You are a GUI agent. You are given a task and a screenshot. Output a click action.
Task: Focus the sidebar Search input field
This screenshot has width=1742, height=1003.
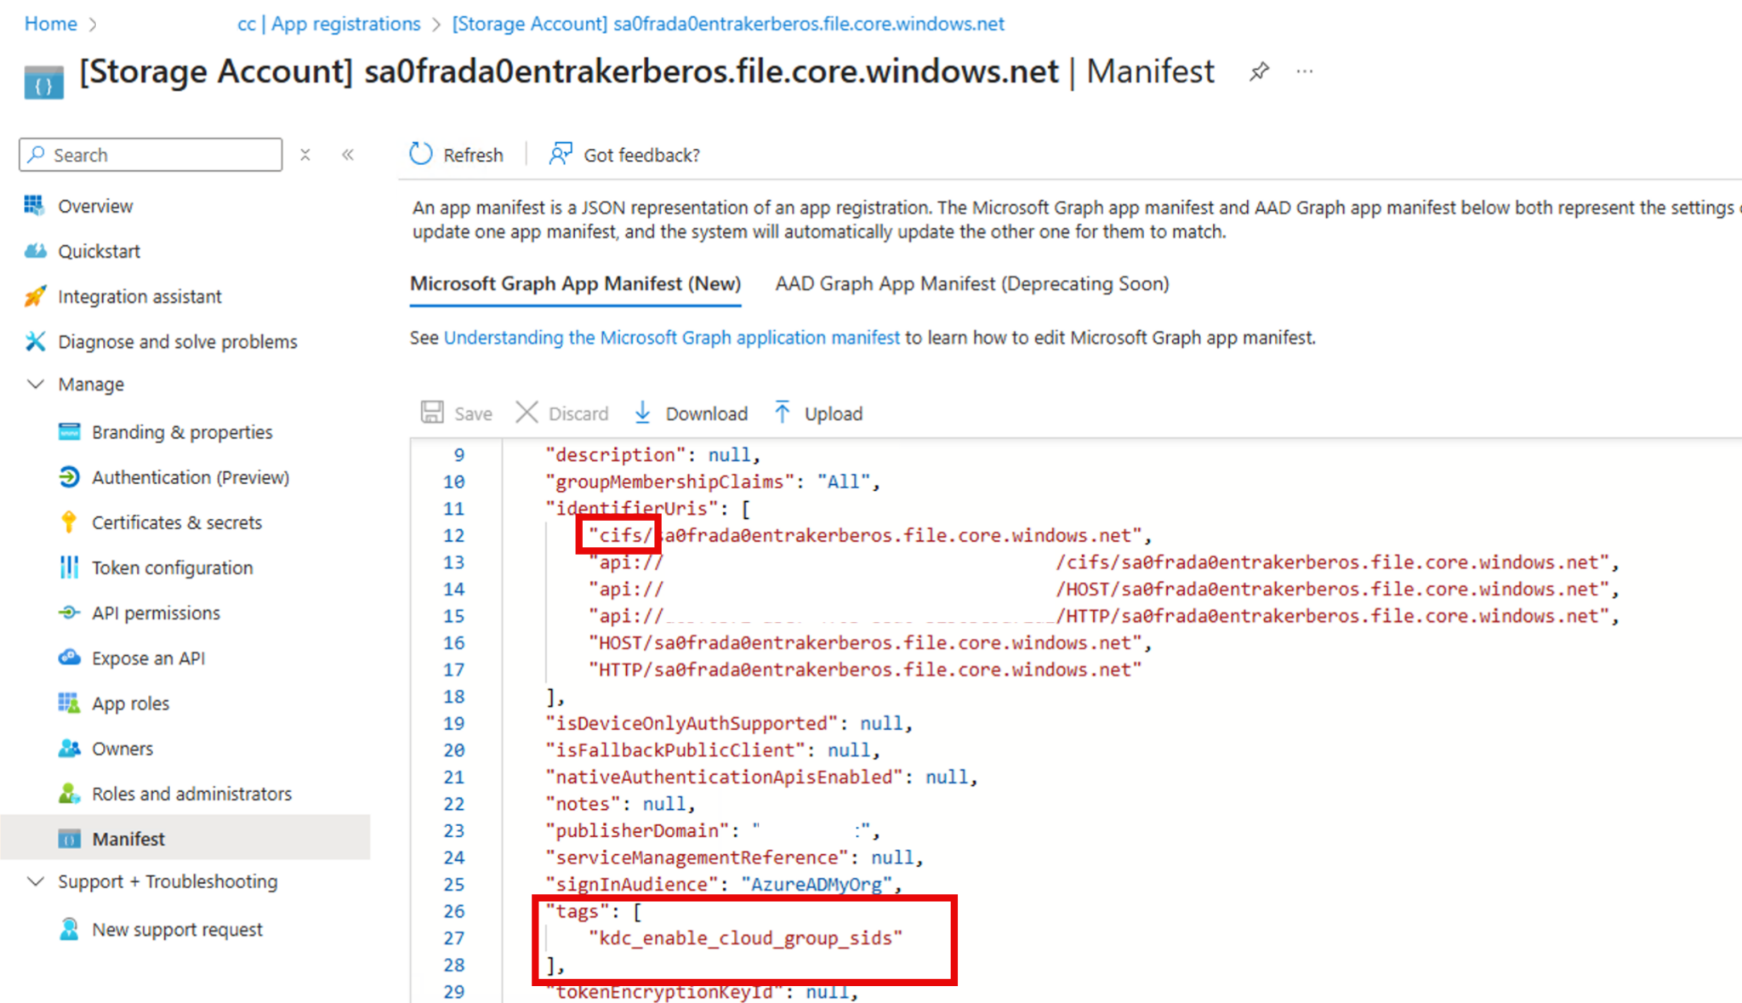point(151,155)
